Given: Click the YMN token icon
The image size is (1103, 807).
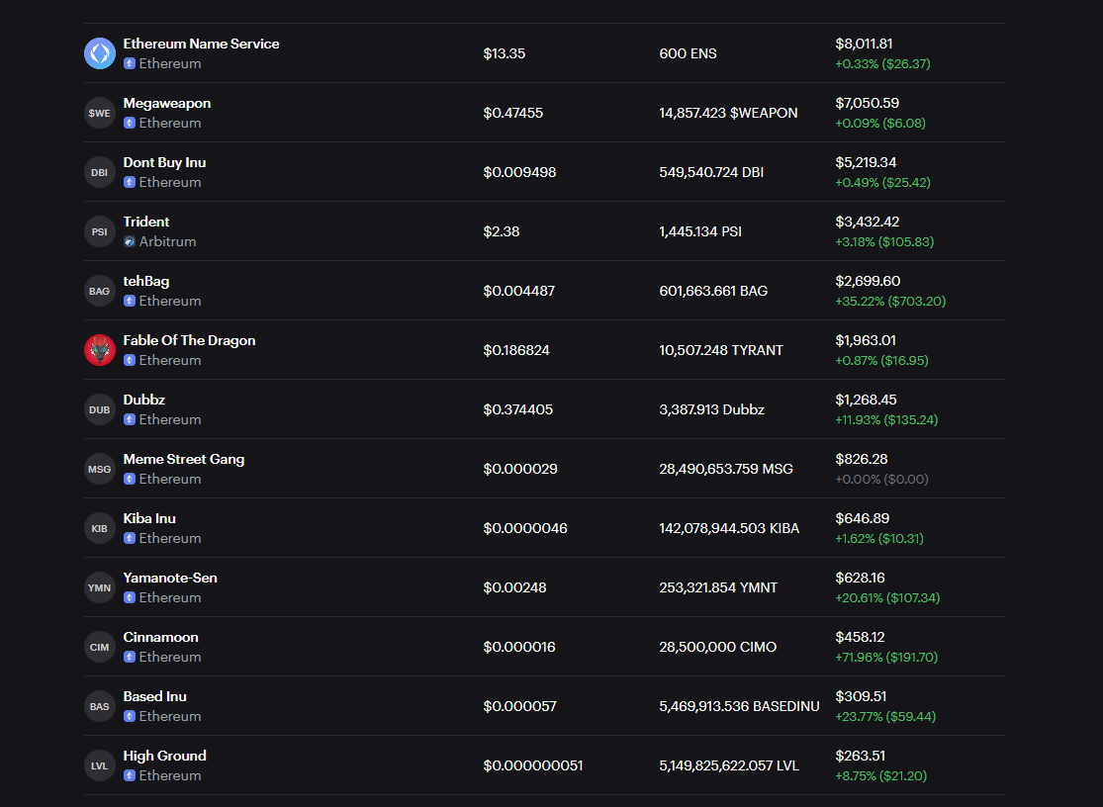Looking at the screenshot, I should [100, 587].
